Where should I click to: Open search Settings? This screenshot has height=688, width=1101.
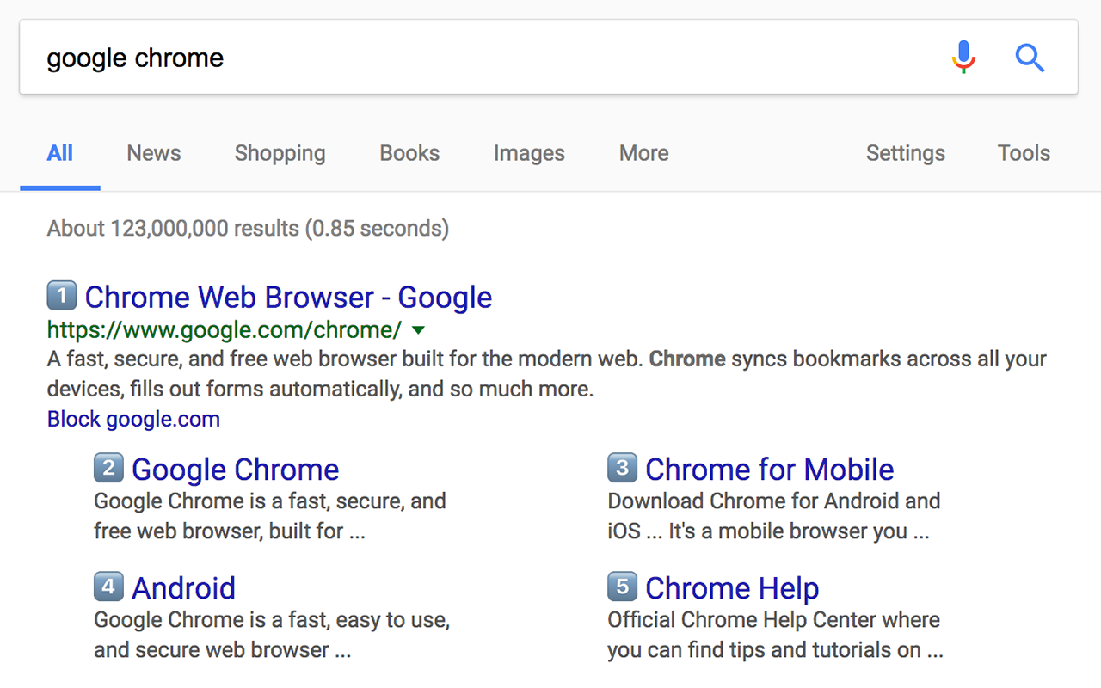point(905,153)
